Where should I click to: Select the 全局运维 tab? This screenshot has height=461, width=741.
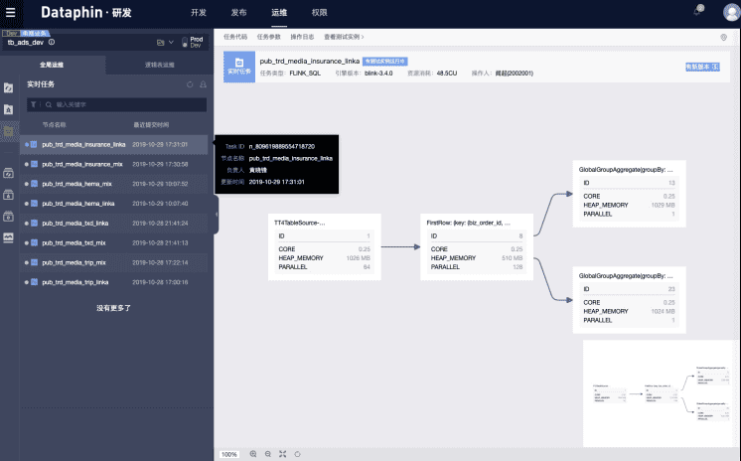tap(52, 65)
